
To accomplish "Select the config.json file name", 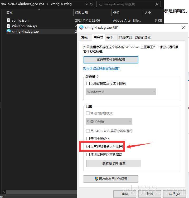I will 20,21.
